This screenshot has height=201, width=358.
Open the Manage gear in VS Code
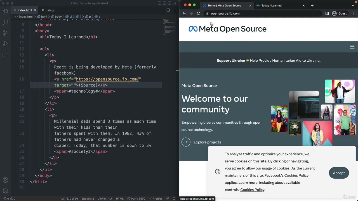pyautogui.click(x=5, y=191)
